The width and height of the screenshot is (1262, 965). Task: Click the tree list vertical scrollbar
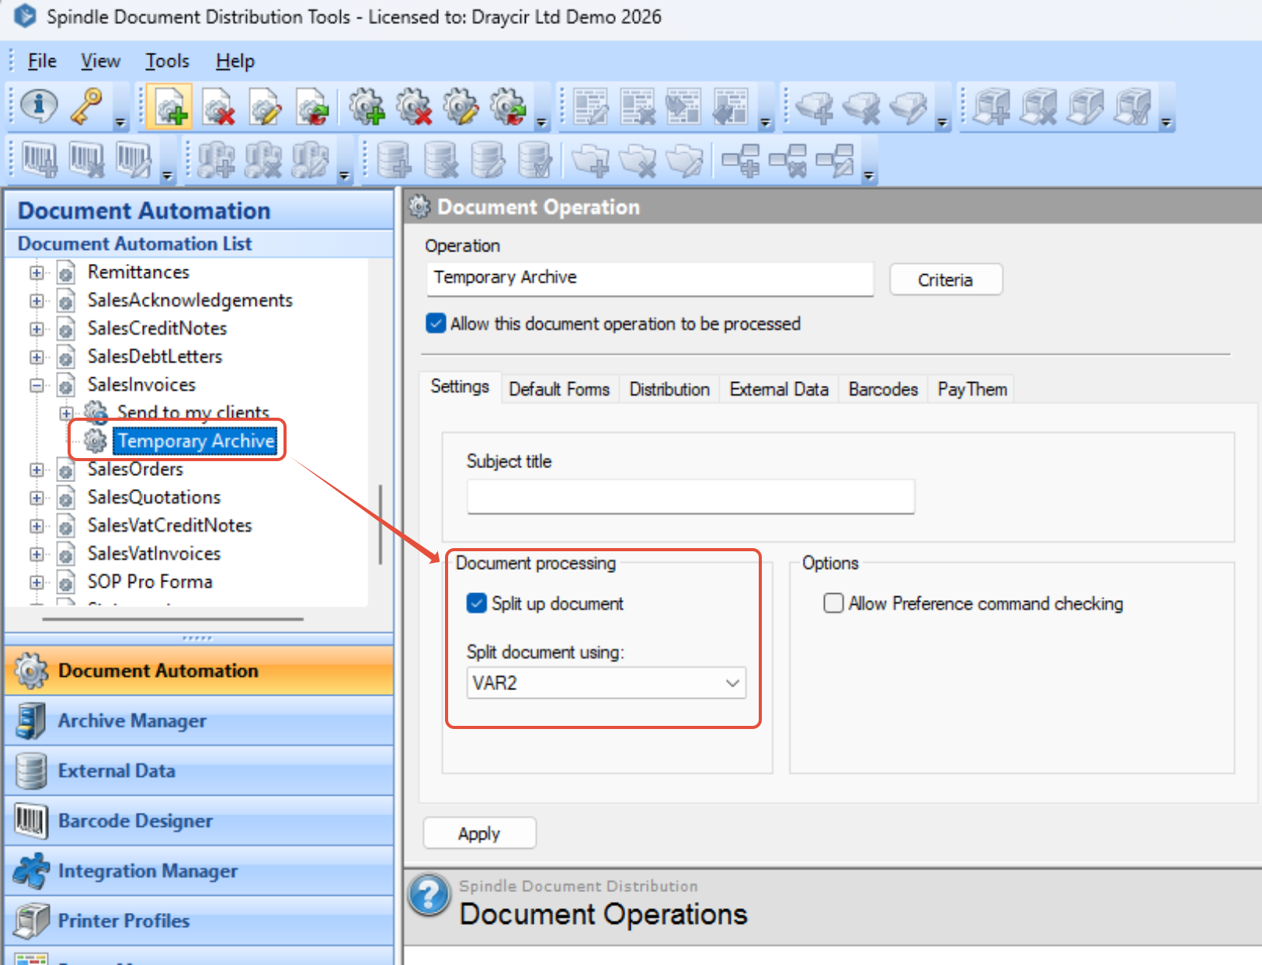[380, 525]
